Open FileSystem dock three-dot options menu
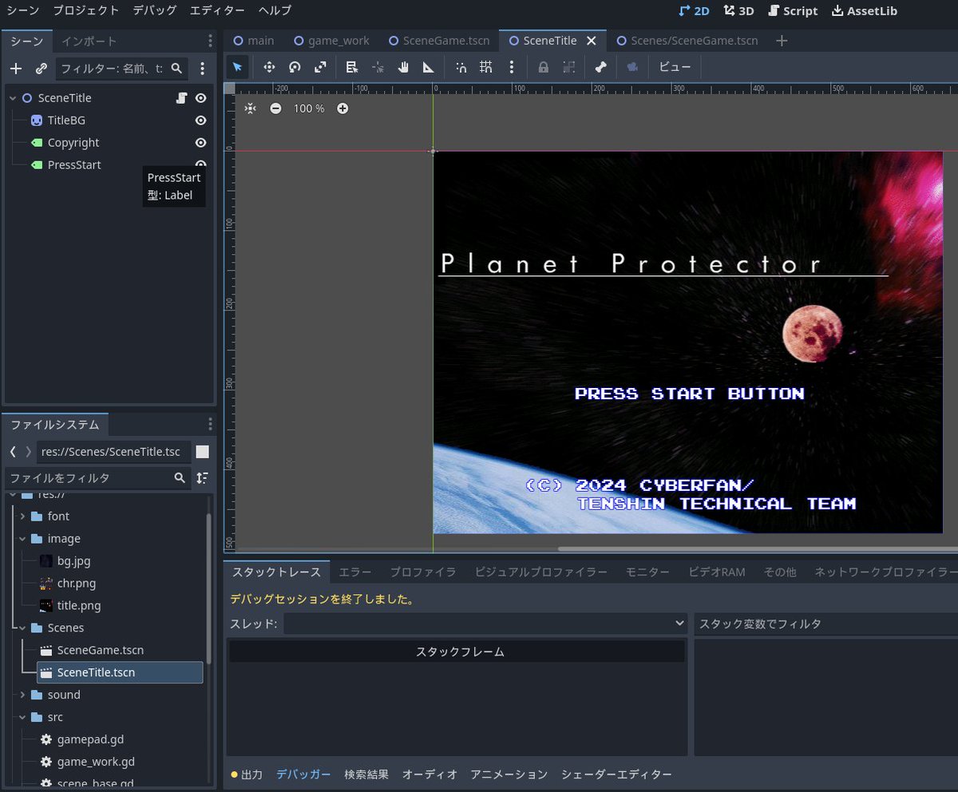This screenshot has width=958, height=792. click(x=210, y=424)
